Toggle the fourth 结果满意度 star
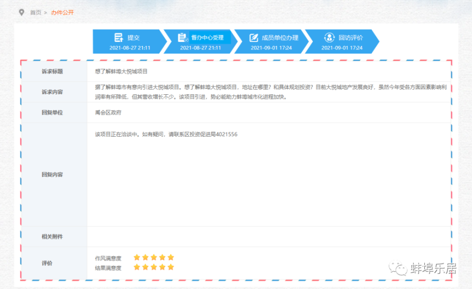 (162, 266)
